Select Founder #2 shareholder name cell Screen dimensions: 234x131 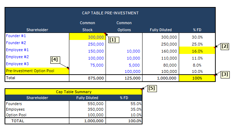click(37, 43)
